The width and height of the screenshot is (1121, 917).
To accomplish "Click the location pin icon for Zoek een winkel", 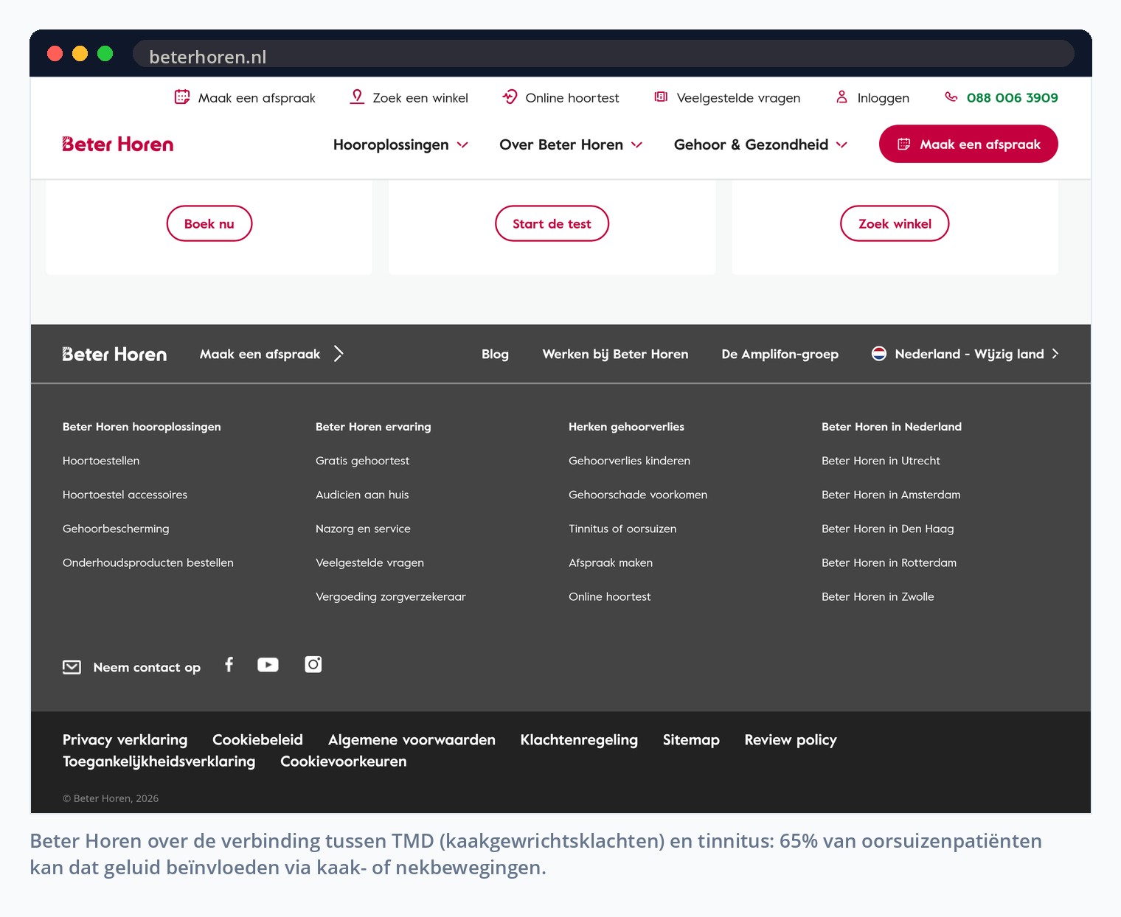I will (357, 97).
